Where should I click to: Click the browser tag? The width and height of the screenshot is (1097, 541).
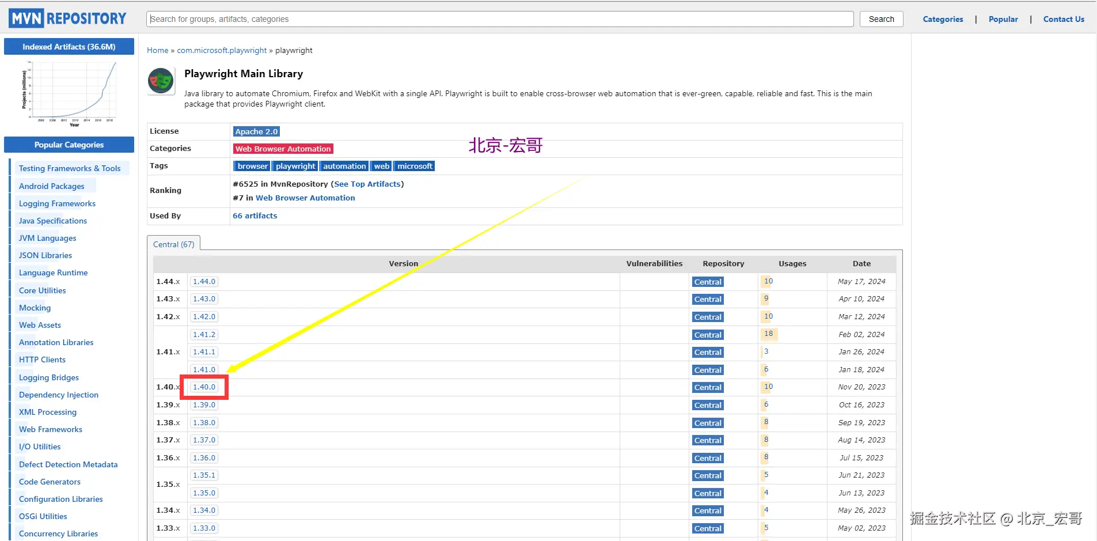pos(252,166)
